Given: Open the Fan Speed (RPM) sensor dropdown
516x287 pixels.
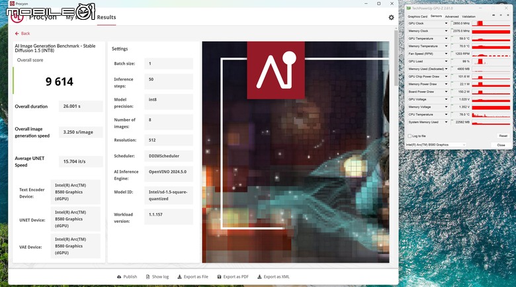Looking at the screenshot, I should click(x=447, y=54).
